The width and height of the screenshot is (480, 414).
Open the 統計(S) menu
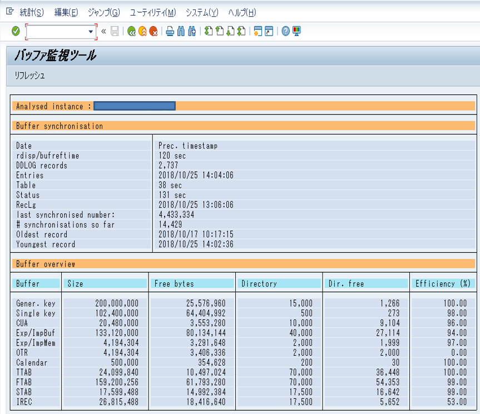tap(32, 13)
